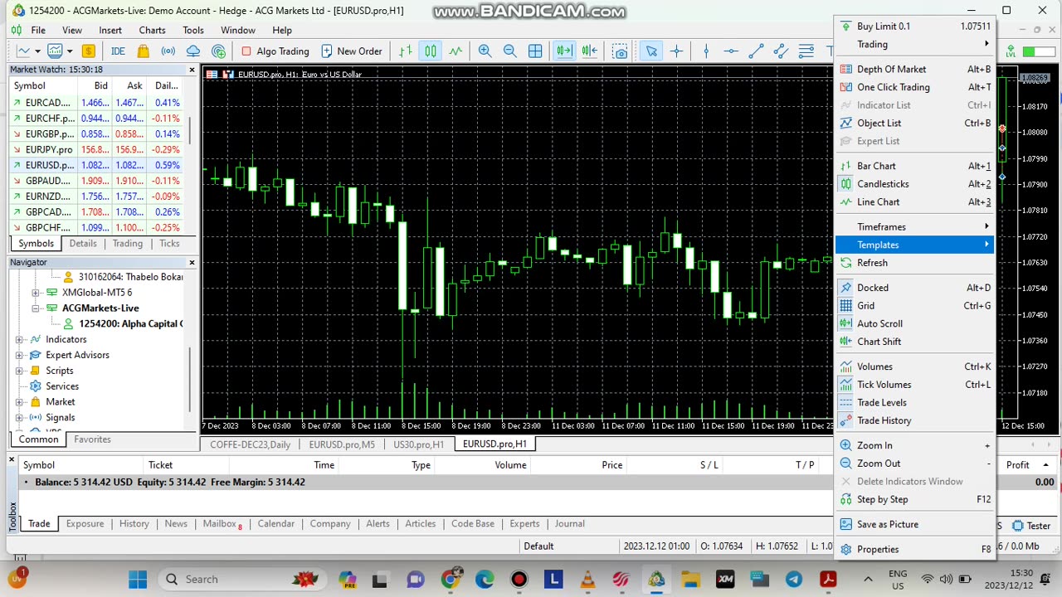
Task: Expand the Indicators node in Navigator
Action: pyautogui.click(x=19, y=340)
